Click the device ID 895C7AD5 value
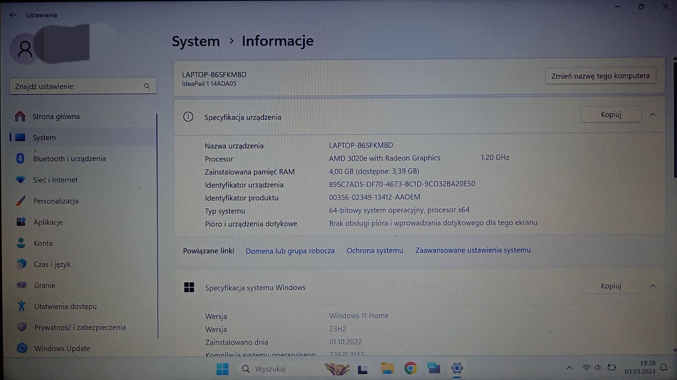Screen dimensions: 677x380 pyautogui.click(x=402, y=184)
